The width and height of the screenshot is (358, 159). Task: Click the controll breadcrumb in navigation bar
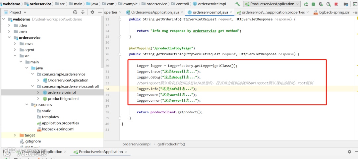pyautogui.click(x=180, y=4)
